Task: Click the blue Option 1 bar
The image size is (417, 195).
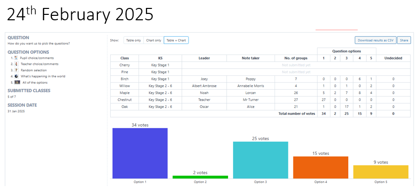Action: point(140,153)
